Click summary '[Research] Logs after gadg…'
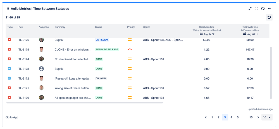279x129 pixels. click(x=73, y=78)
